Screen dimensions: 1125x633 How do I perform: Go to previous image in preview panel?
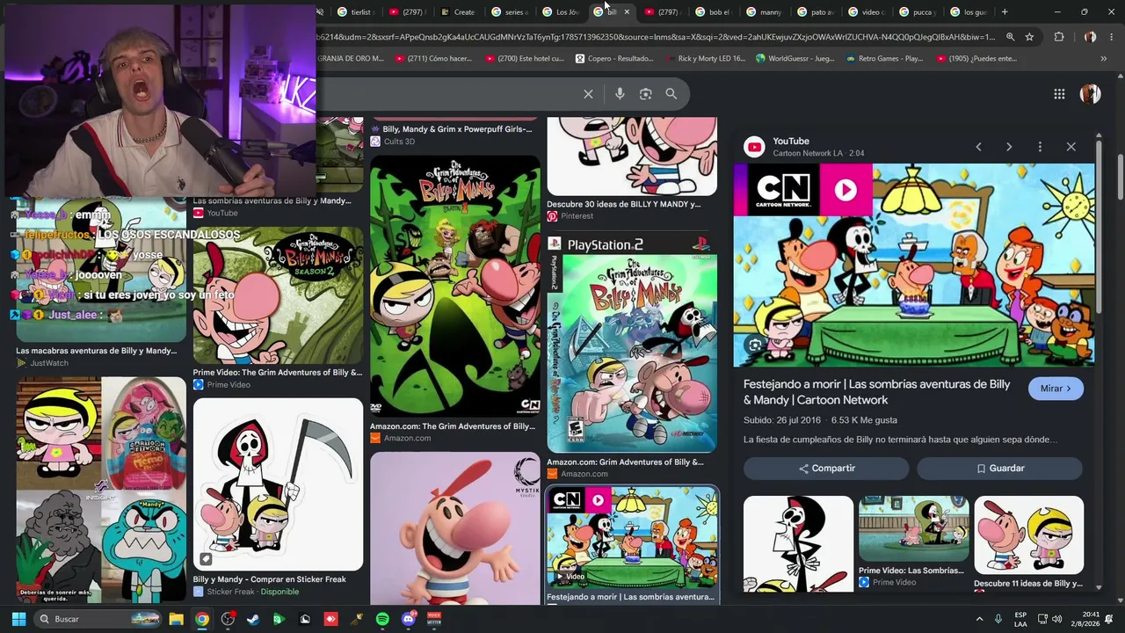(978, 147)
